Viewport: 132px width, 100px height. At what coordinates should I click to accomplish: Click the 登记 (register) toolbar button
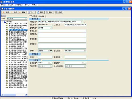click(6, 12)
